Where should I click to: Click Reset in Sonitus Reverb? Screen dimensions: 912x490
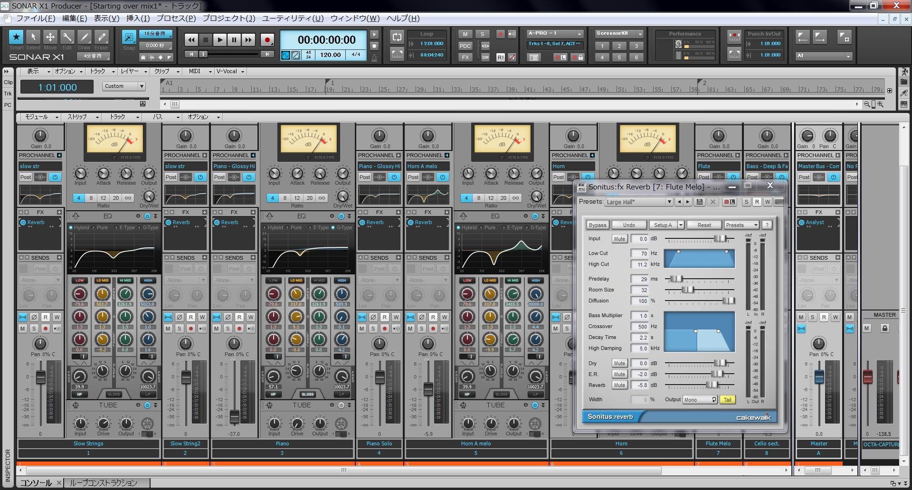click(x=704, y=225)
